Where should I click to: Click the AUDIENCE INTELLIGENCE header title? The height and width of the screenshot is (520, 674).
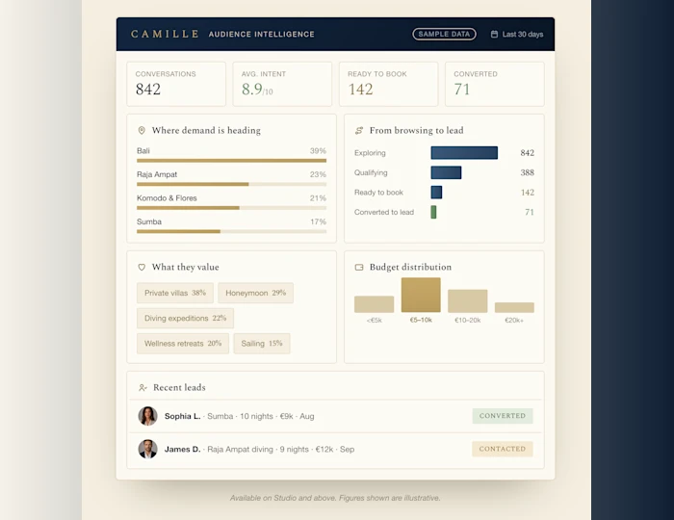(x=261, y=34)
